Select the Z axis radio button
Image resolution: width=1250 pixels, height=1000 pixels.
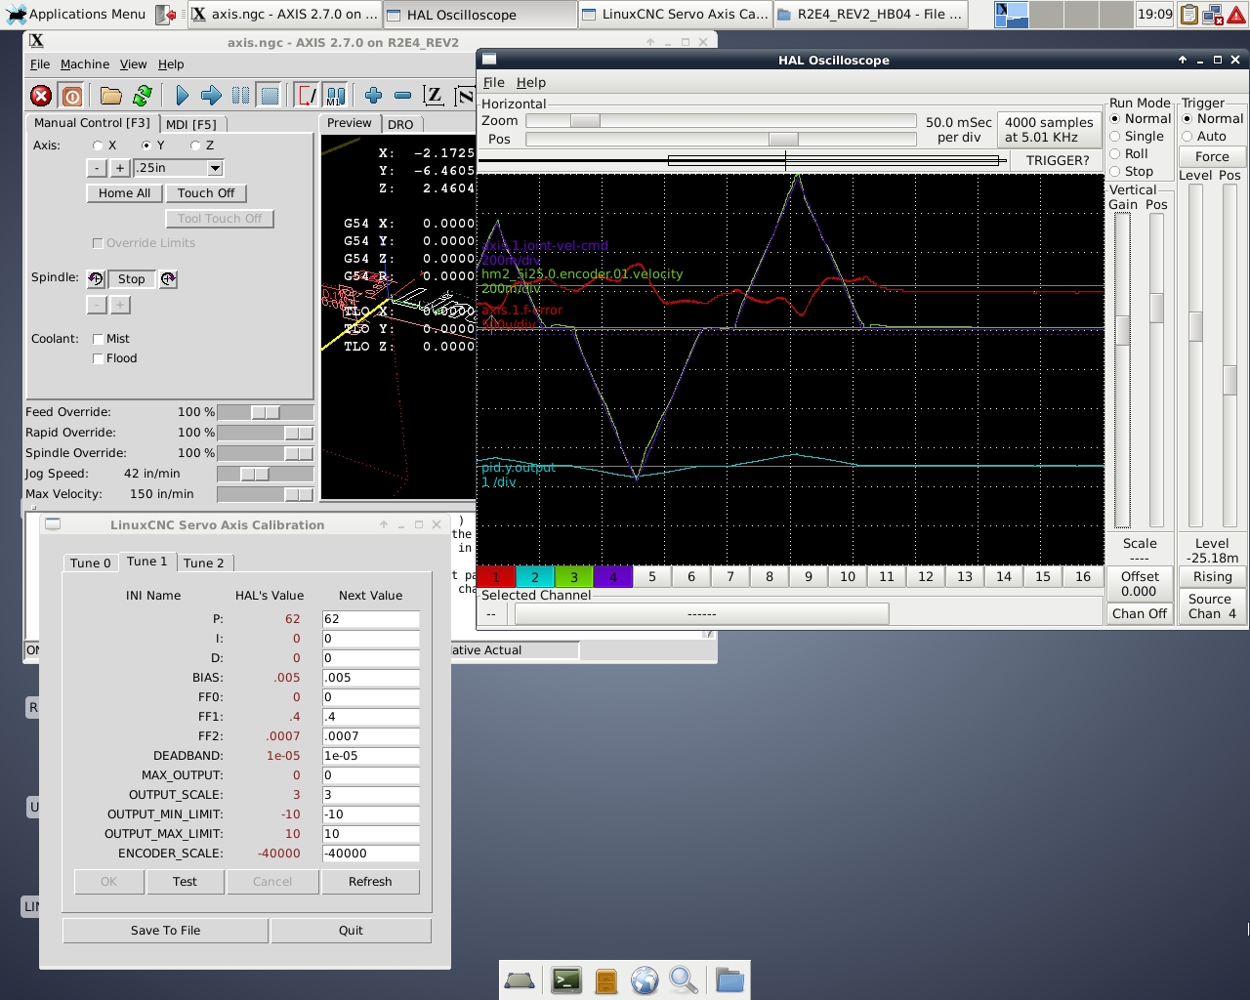(195, 146)
